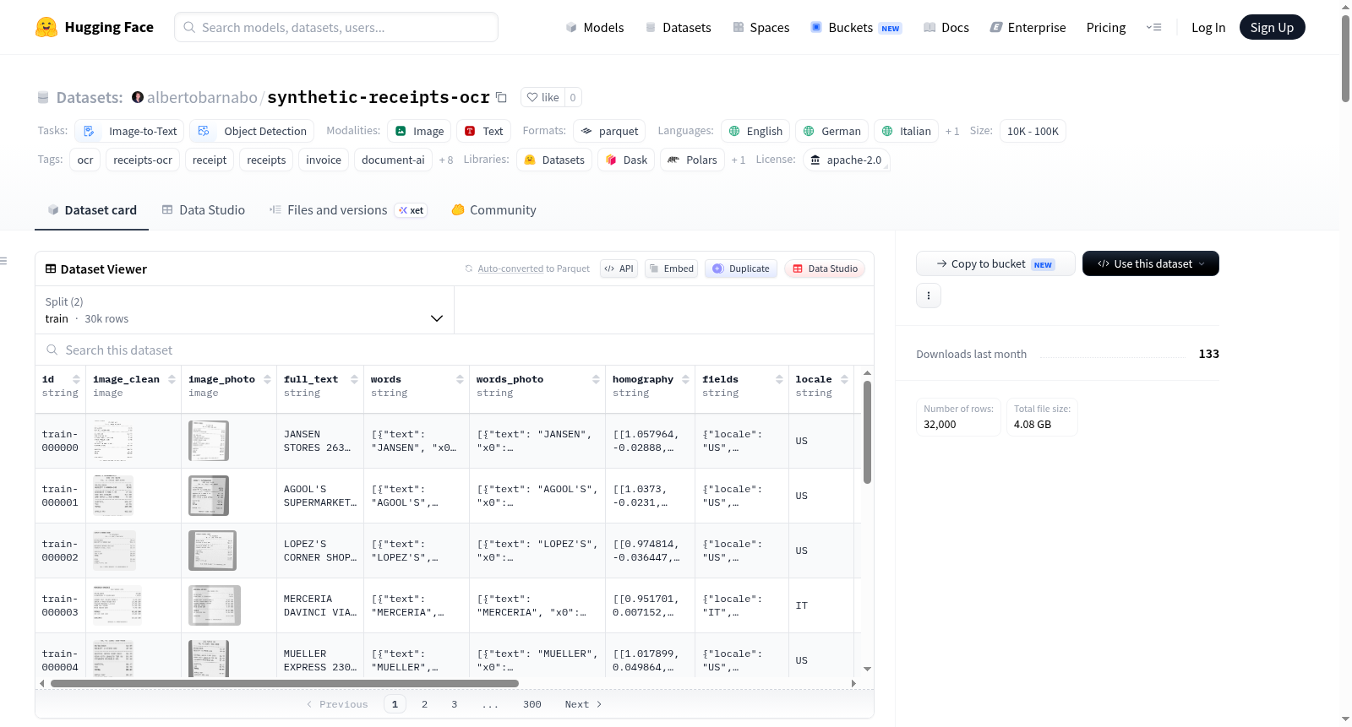This screenshot has height=727, width=1352.
Task: Click the Hugging Face logo icon
Action: pos(46,27)
